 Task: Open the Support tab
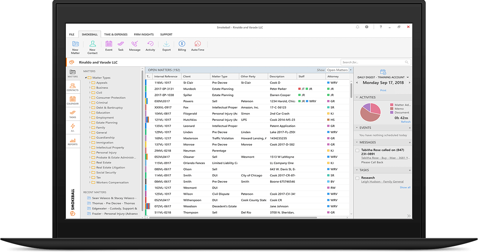(x=166, y=34)
